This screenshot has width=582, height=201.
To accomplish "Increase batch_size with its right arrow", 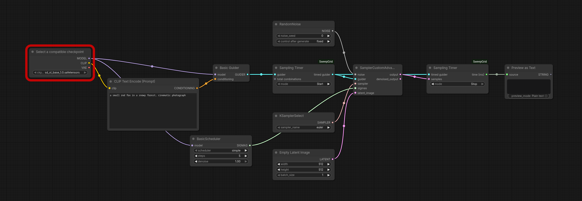I will (329, 175).
